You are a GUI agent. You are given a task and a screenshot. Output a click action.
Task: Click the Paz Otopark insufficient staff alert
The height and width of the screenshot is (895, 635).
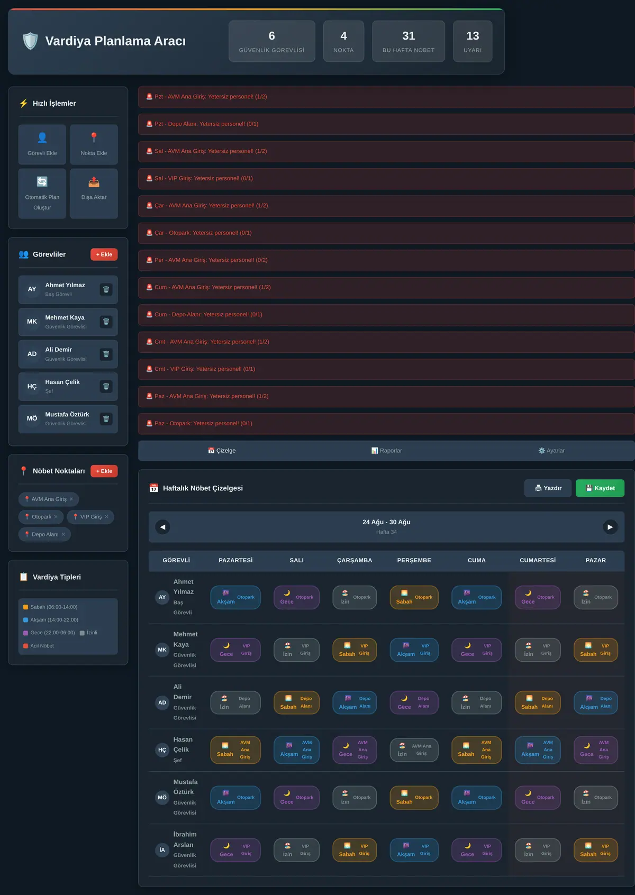coord(386,424)
